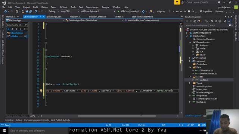Open the ElectionApps project navigation dropdown

[35, 20]
